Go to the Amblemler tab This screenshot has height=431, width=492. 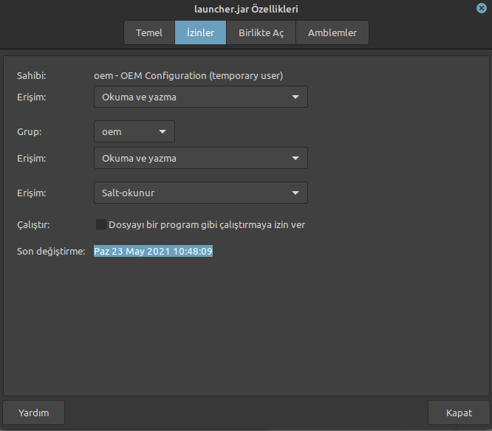tap(332, 32)
